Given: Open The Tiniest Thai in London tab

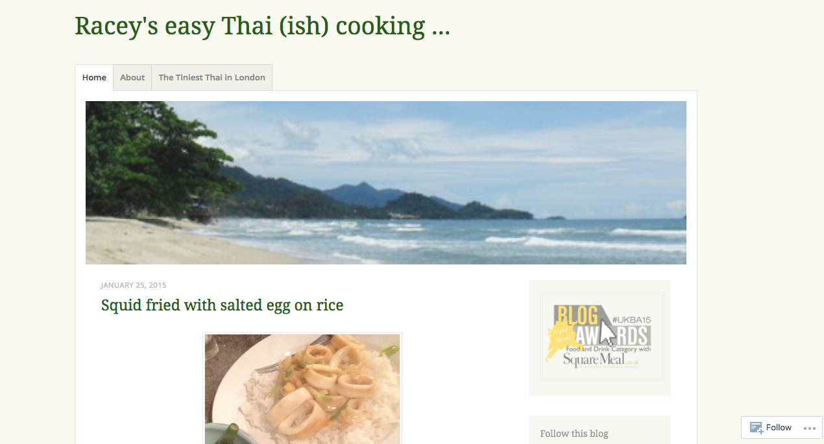Looking at the screenshot, I should pos(212,77).
